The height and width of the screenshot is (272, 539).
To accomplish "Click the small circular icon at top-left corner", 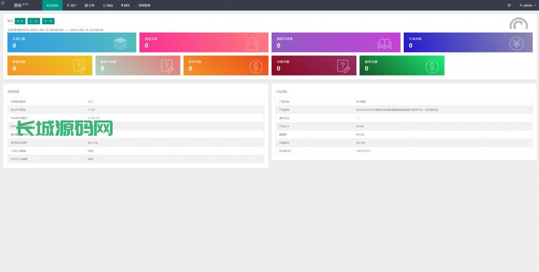I will click(x=3, y=3).
